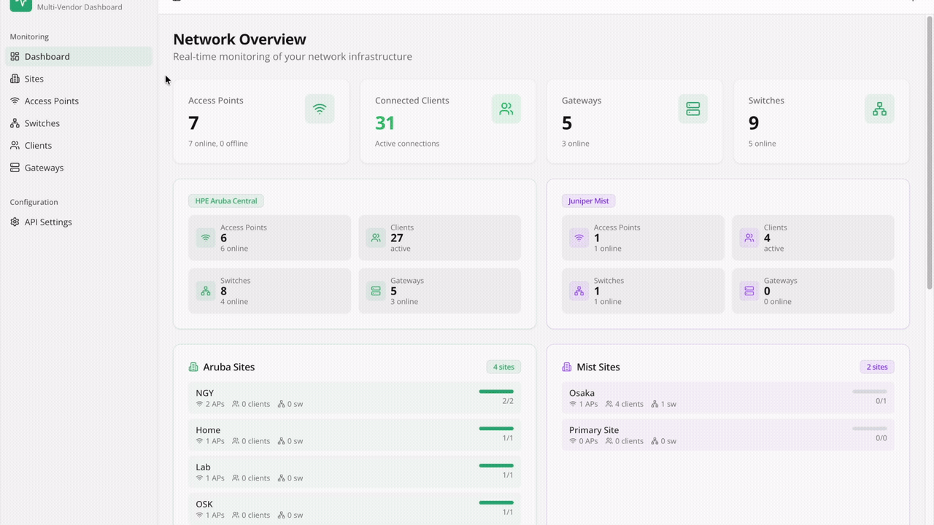Click the "0/1" count in Osaka row

881,401
